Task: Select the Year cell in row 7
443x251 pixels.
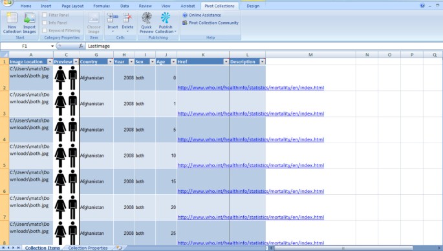Action: (124, 208)
